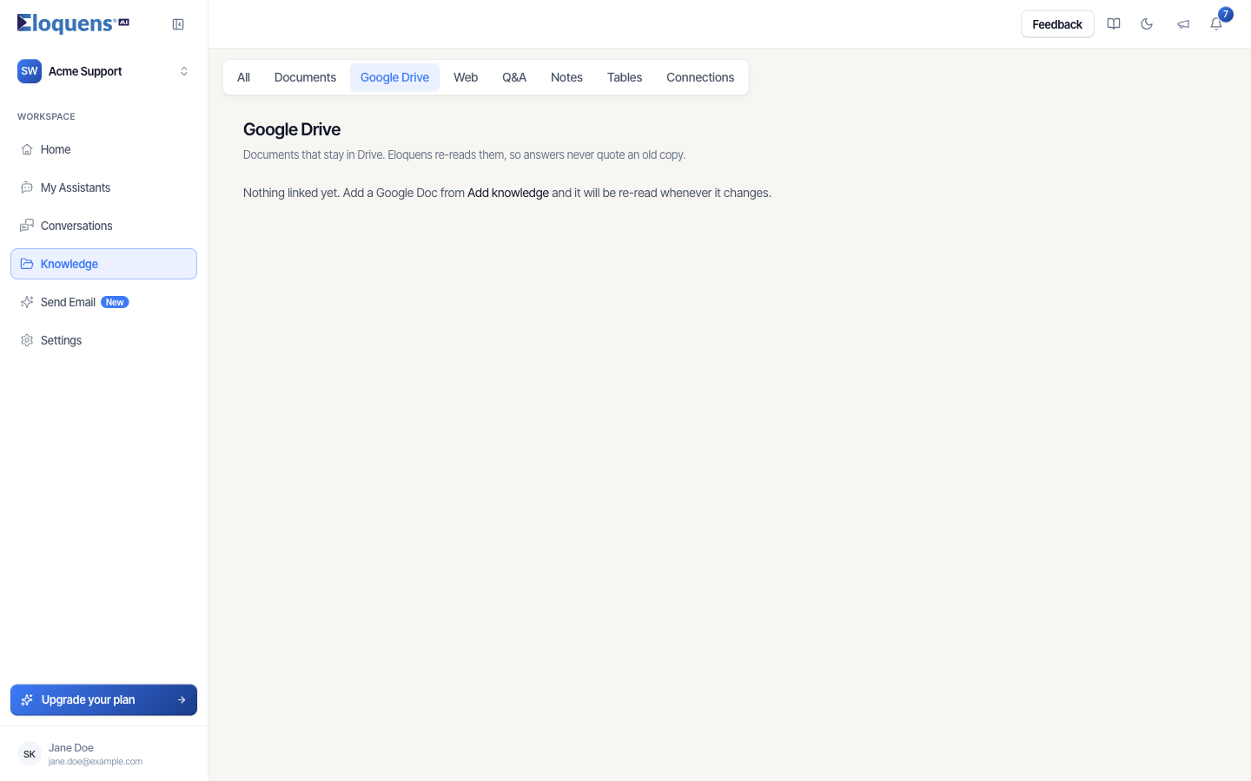Open the Connections tab

pos(700,77)
